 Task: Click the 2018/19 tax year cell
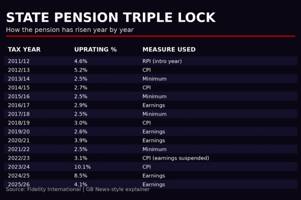click(x=19, y=123)
